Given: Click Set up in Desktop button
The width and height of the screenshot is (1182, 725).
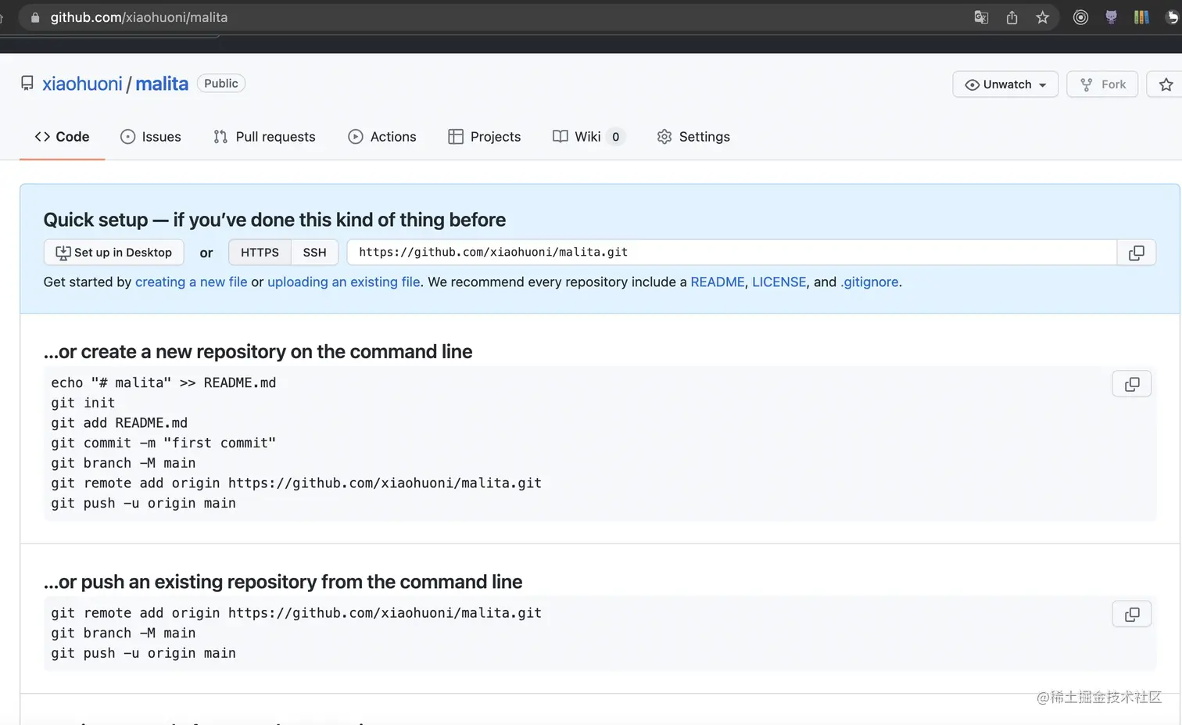Looking at the screenshot, I should coord(114,253).
